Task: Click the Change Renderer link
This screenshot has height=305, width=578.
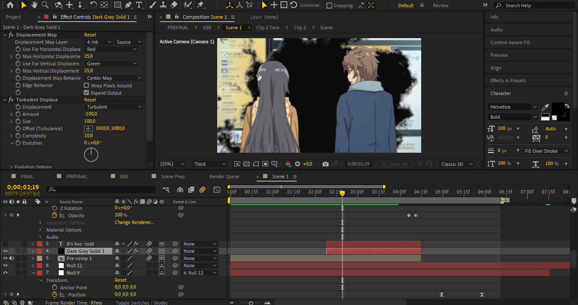Action: point(134,223)
